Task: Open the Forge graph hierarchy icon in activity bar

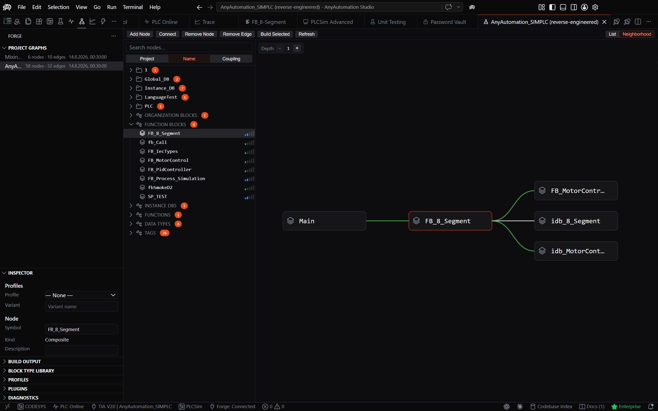Action: tap(82, 22)
